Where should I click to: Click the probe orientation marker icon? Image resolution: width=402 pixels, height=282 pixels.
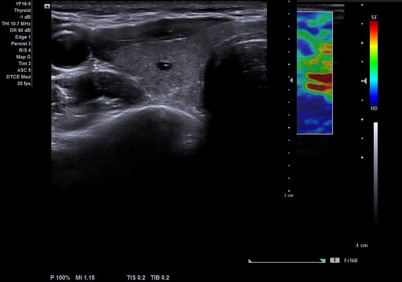(x=47, y=6)
